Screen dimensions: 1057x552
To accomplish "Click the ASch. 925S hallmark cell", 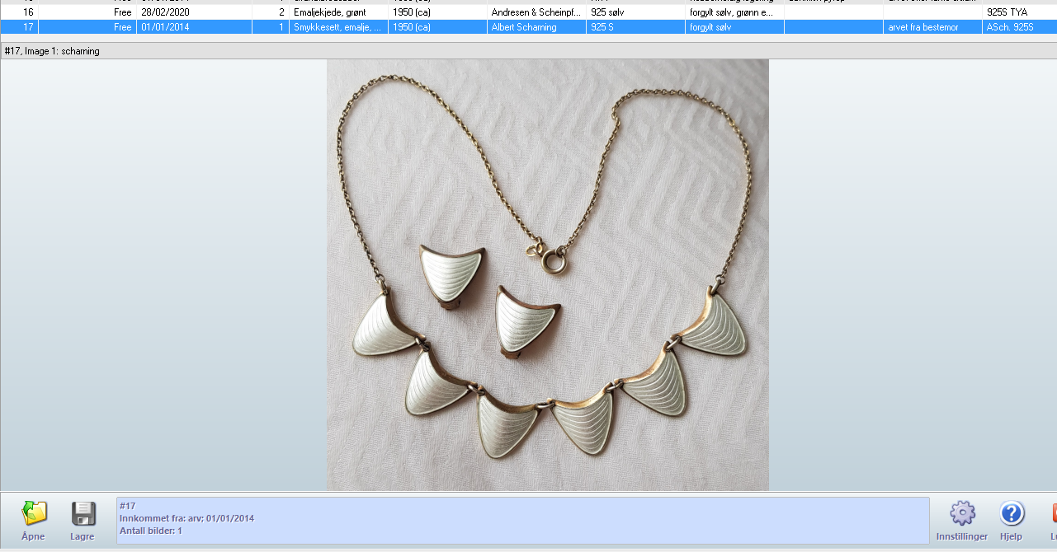I will (x=1009, y=27).
